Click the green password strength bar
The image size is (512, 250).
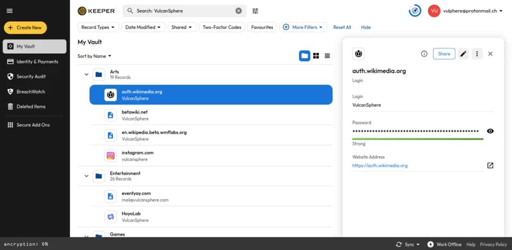tap(418, 139)
